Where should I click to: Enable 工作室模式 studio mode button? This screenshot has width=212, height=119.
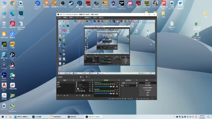pos(148,90)
